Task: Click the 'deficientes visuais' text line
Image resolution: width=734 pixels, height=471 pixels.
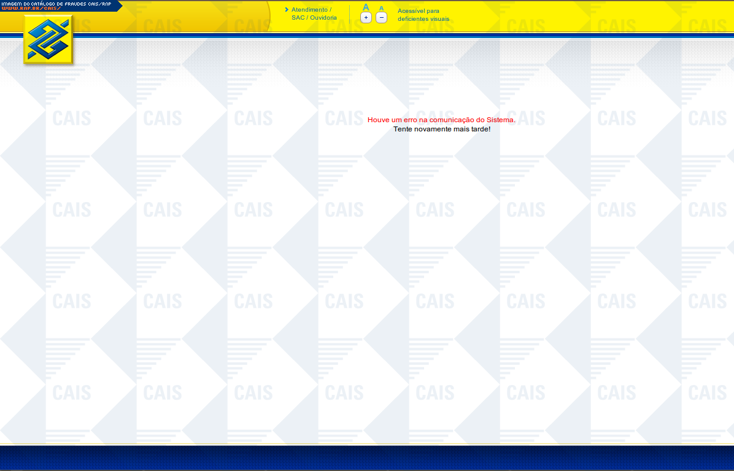Action: click(x=423, y=19)
